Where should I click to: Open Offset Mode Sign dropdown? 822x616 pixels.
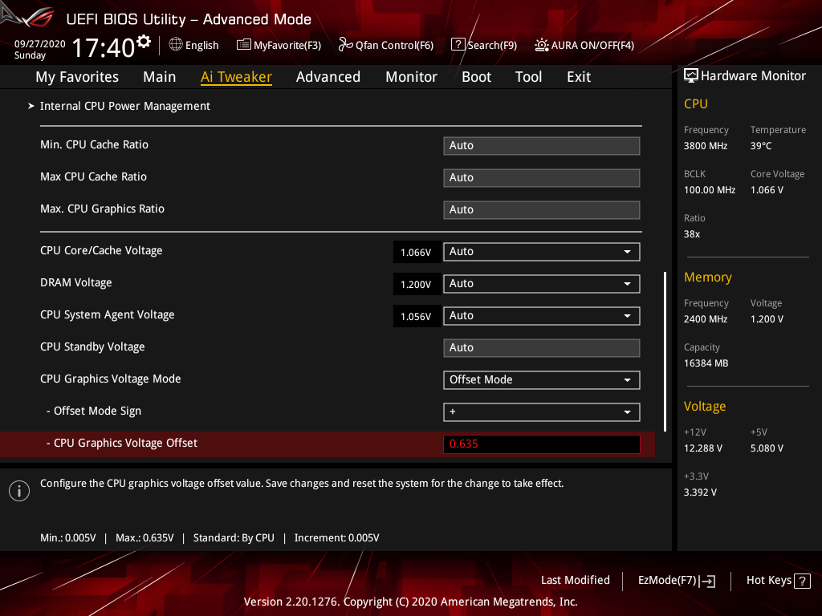click(x=542, y=412)
